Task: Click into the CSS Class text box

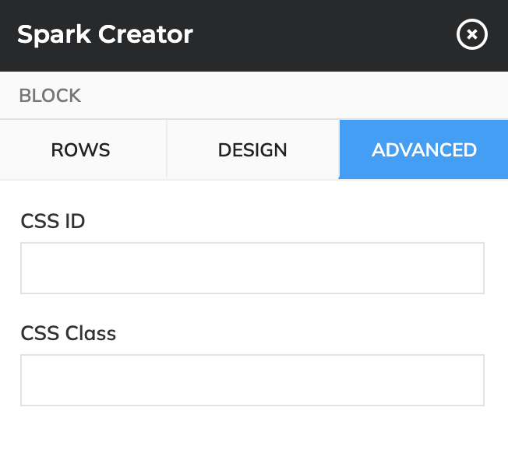Action: (x=252, y=380)
